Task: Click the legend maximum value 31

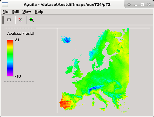Action: [17, 40]
